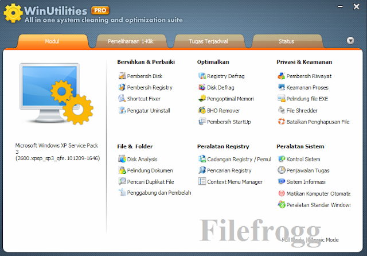Open Disk Analysis icon
The height and width of the screenshot is (256, 367).
(x=122, y=159)
